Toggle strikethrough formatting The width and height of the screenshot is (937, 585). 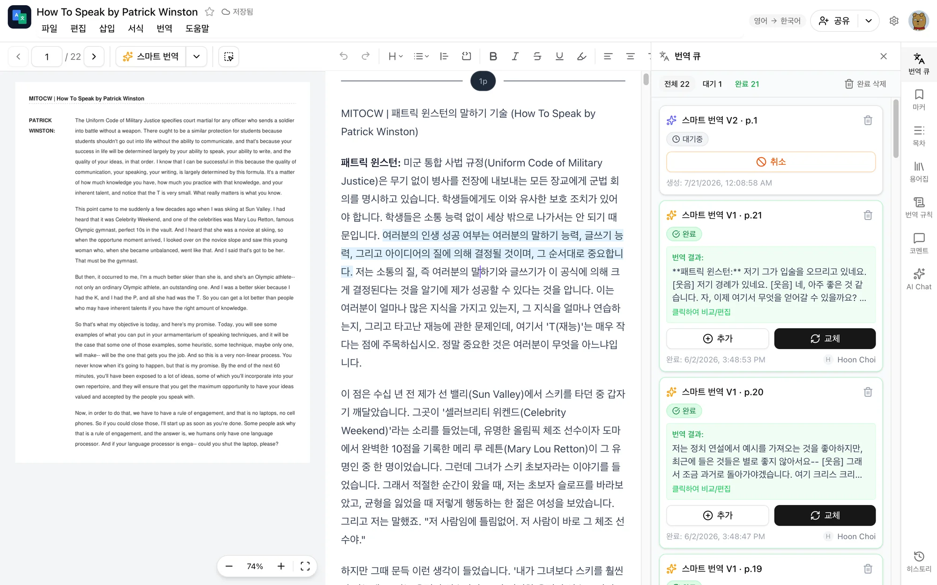pos(537,56)
